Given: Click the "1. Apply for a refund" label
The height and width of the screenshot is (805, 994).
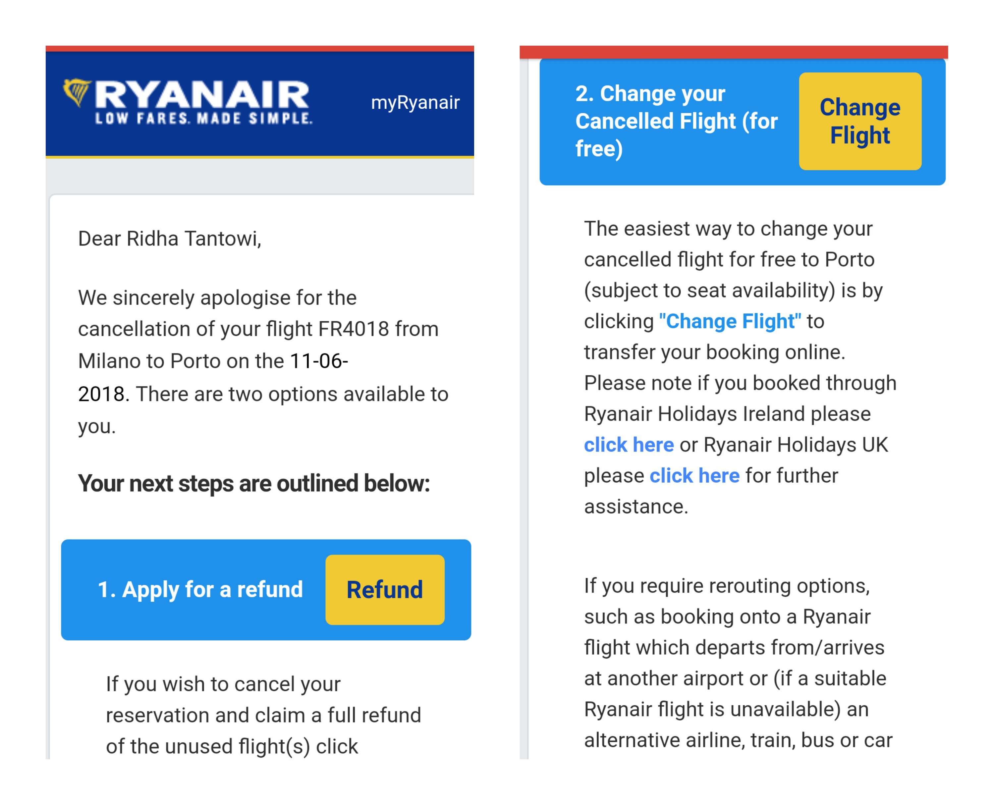Looking at the screenshot, I should (x=200, y=590).
